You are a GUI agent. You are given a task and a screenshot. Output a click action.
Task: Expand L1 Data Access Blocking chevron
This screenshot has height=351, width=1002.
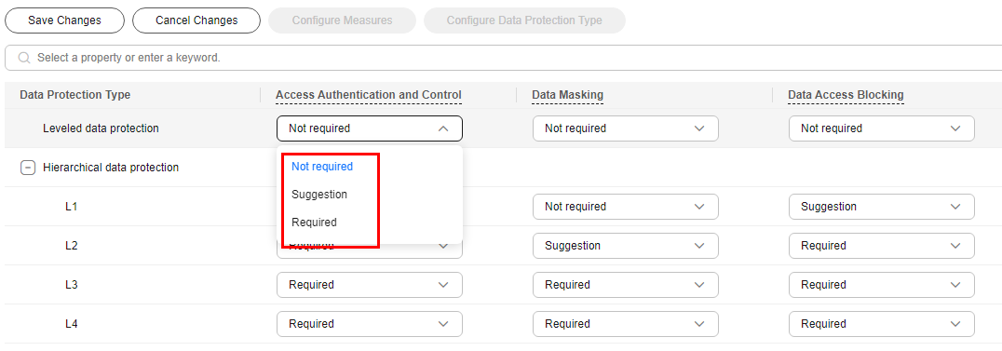click(x=955, y=207)
